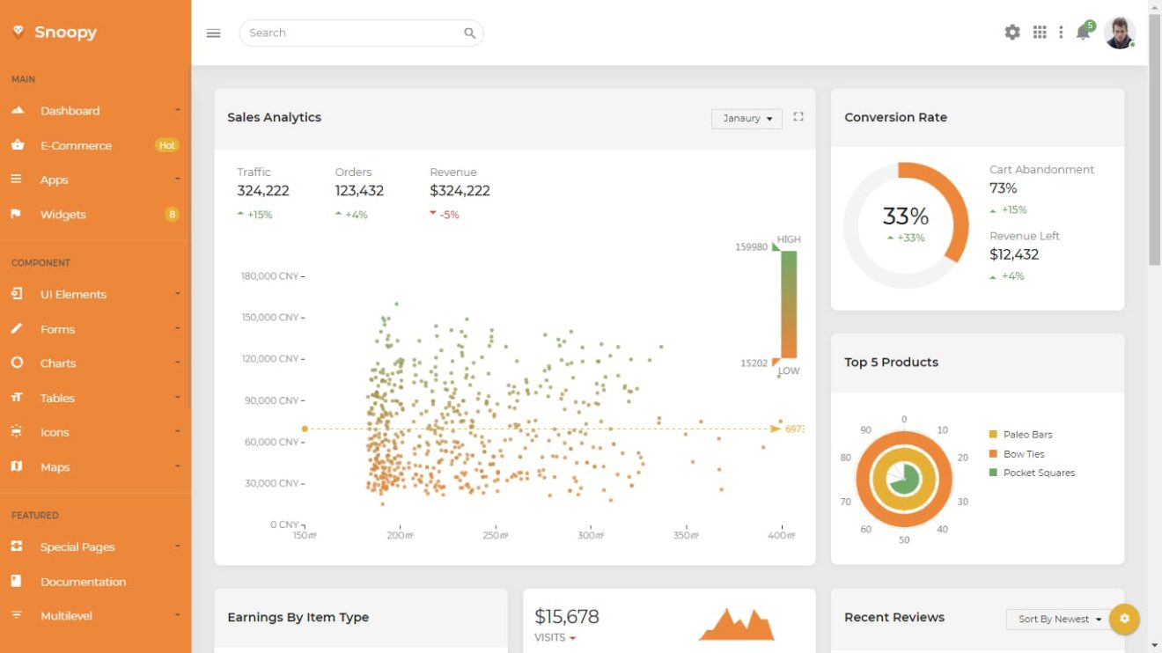Open the Janaury month dropdown
1162x653 pixels.
point(746,118)
